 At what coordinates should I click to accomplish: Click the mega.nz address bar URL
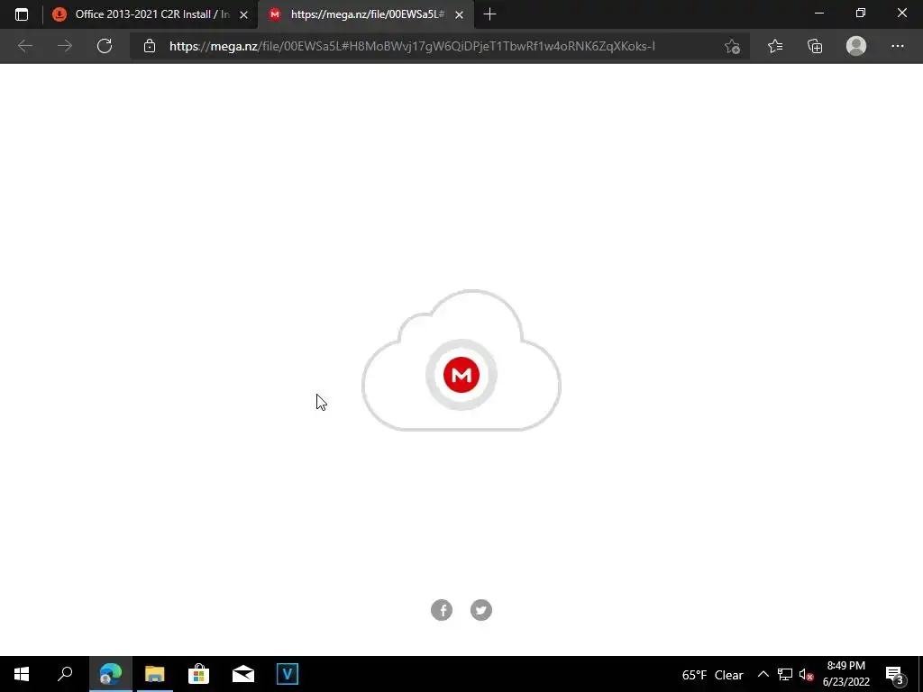tap(412, 46)
